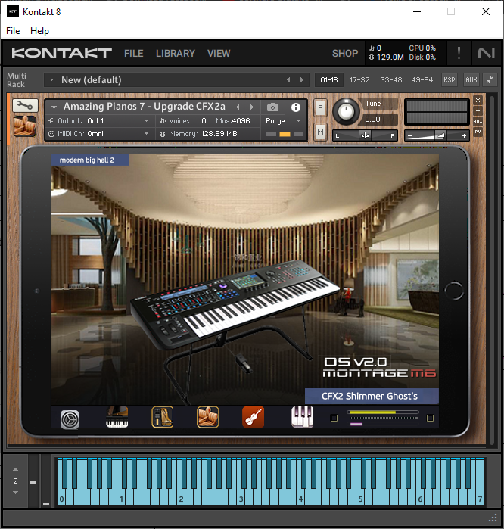
Task: Toggle the KSP multi script button
Action: [449, 80]
